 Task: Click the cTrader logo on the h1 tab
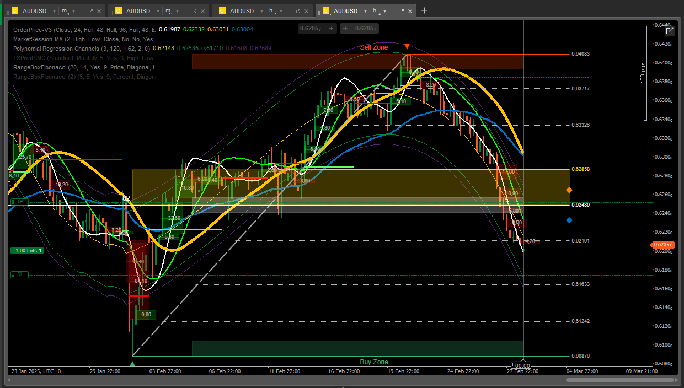[222, 11]
